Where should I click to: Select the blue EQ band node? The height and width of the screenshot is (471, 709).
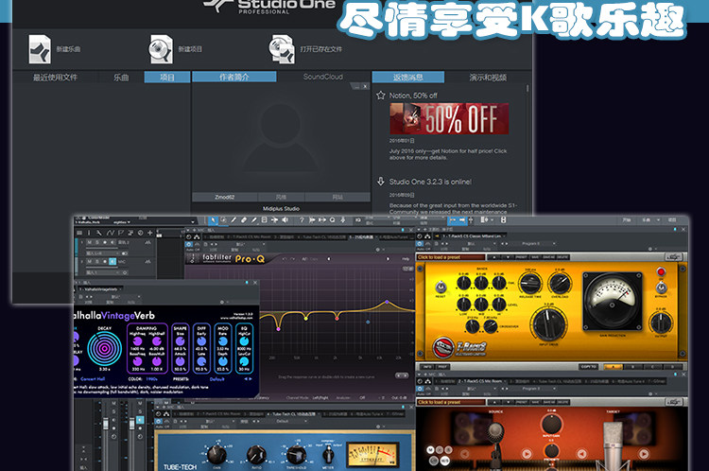[368, 323]
